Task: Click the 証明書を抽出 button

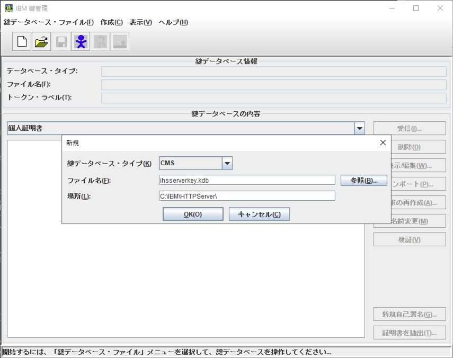Action: (410, 333)
